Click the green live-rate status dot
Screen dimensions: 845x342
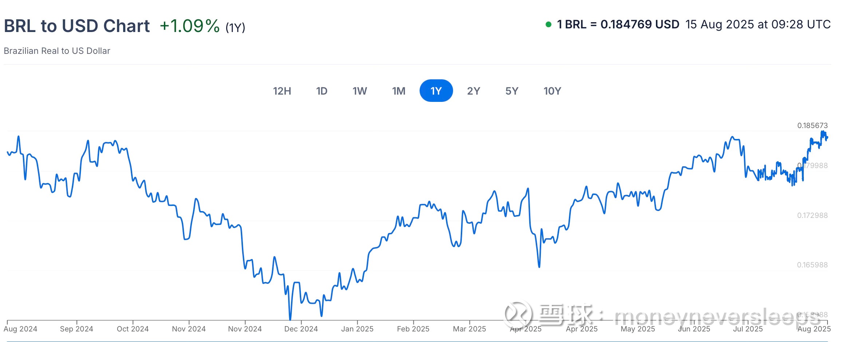pos(548,25)
